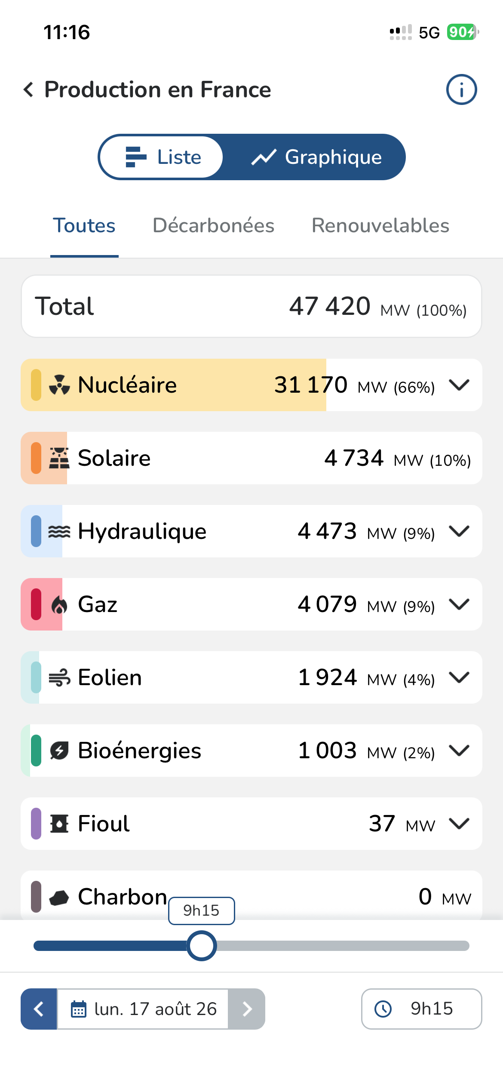The image size is (503, 1089).
Task: Tap the back chevron beside Production en France
Action: tap(28, 89)
